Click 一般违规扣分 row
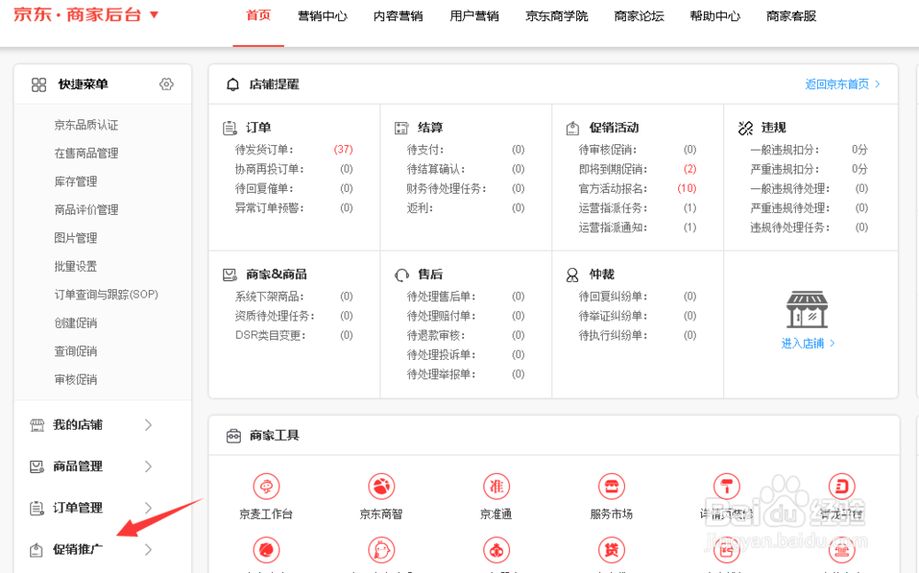Screen dimensions: 919x573 [809, 150]
